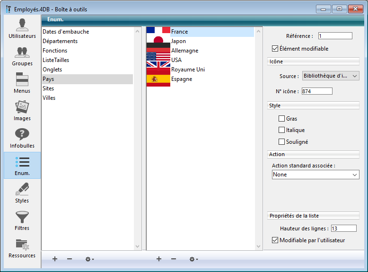368x272 pixels.
Task: Delete the selected item with the minus button under the country items
Action: pos(174,259)
